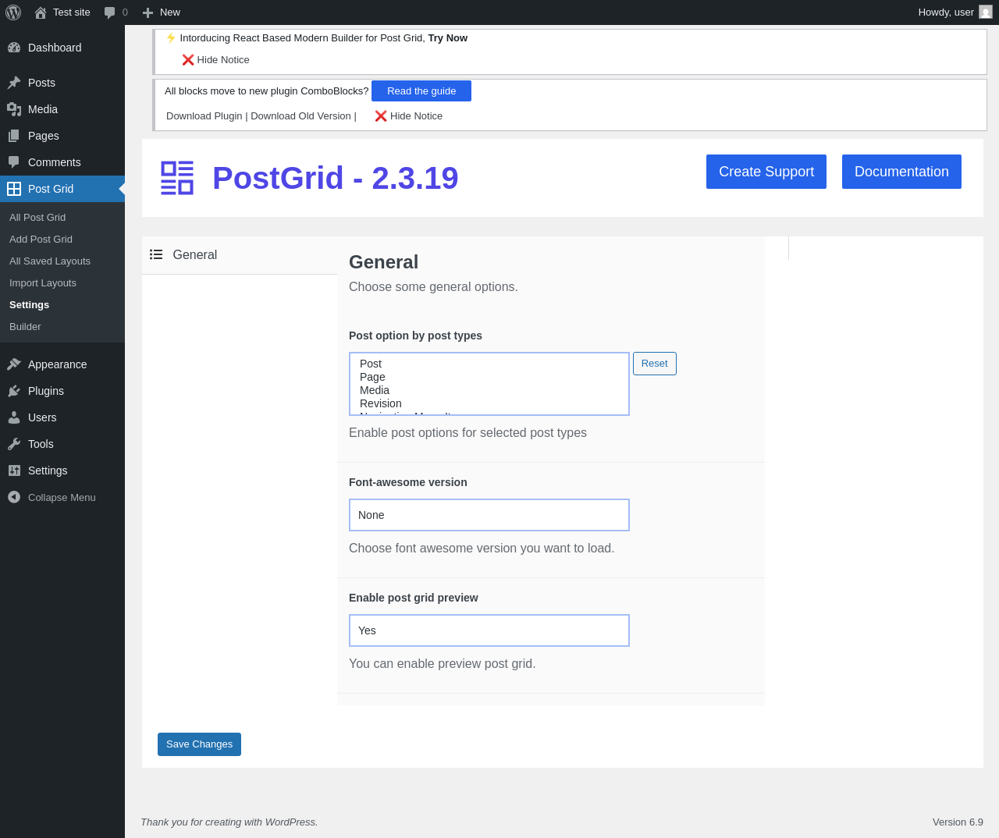The height and width of the screenshot is (838, 999).
Task: Click the user avatar icon
Action: pos(986,12)
